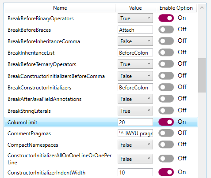Open the BreakBeforeTernaryOperators value dropdown
Image resolution: width=211 pixels, height=178 pixels.
pyautogui.click(x=135, y=64)
